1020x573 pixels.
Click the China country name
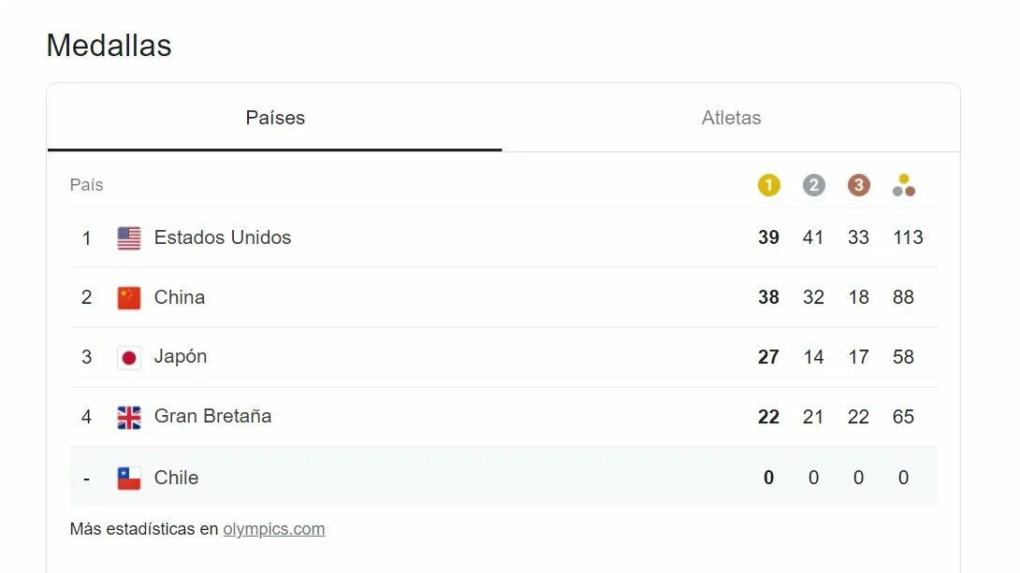(x=180, y=297)
